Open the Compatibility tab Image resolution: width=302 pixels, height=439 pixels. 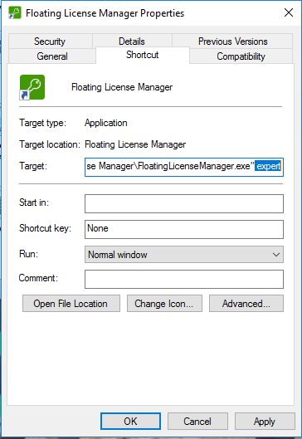[241, 56]
